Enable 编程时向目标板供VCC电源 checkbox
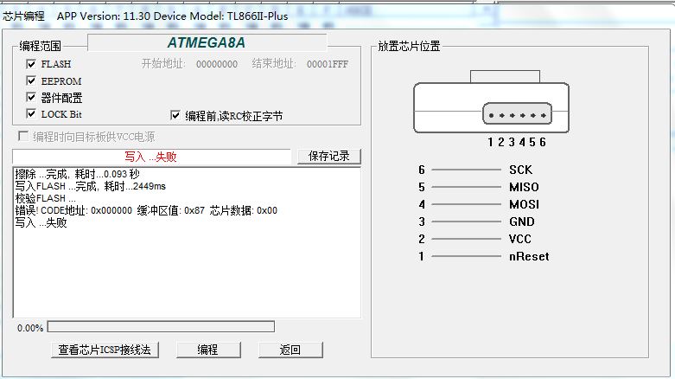Viewport: 675px width, 379px height. click(23, 137)
